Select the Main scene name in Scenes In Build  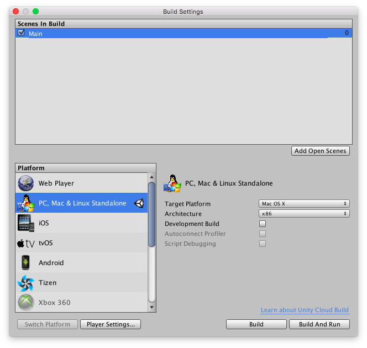pyautogui.click(x=35, y=34)
